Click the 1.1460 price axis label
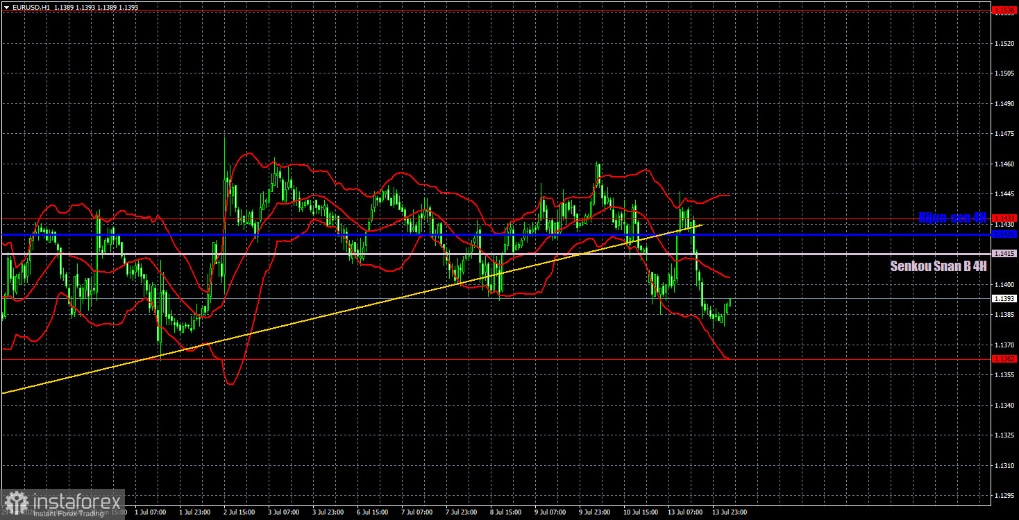This screenshot has height=520, width=1019. [1004, 164]
